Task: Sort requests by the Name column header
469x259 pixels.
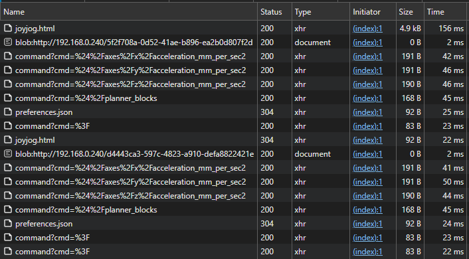Action: click(x=129, y=12)
